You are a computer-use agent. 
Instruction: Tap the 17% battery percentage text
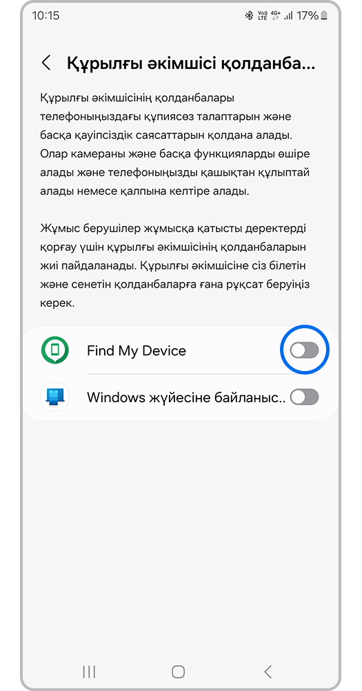pos(308,16)
